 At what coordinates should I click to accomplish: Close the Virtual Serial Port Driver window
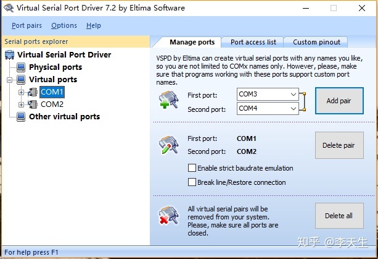[362, 8]
